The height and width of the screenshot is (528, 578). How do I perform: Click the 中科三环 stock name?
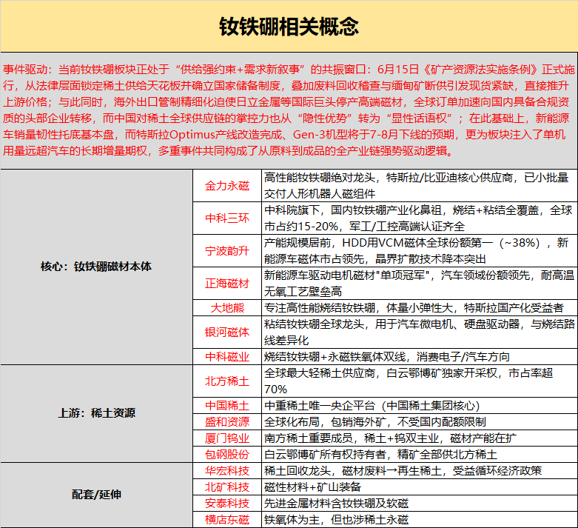[x=227, y=218]
